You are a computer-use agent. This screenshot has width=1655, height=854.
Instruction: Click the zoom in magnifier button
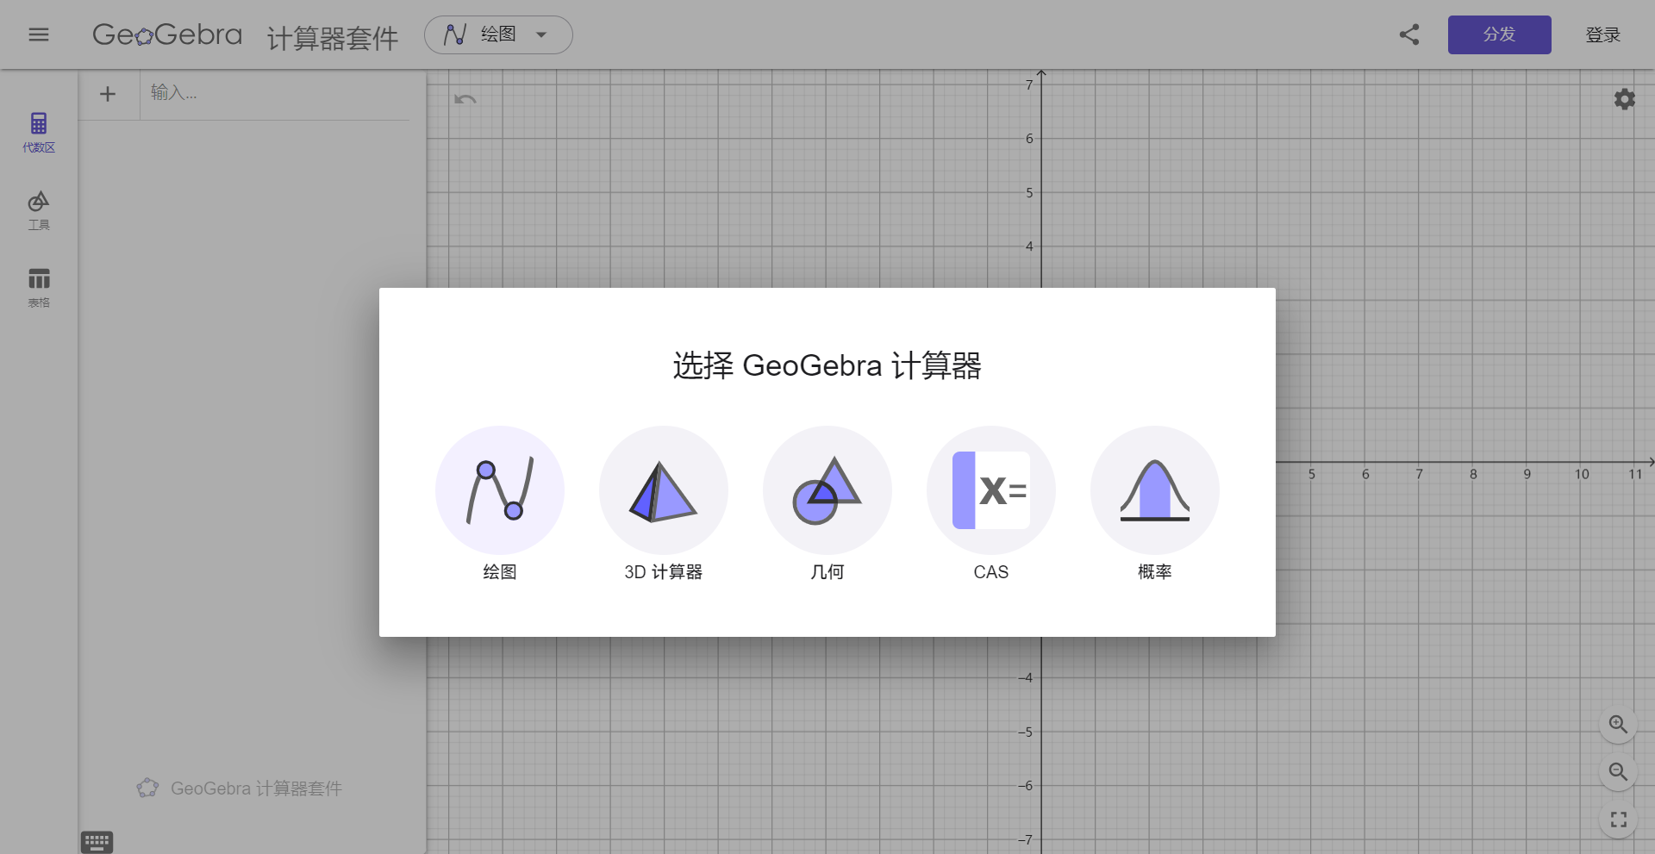(x=1619, y=725)
